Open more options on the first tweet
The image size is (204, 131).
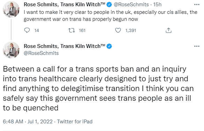(197, 5)
